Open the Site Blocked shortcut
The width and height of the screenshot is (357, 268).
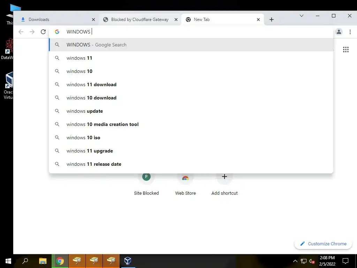click(x=146, y=184)
